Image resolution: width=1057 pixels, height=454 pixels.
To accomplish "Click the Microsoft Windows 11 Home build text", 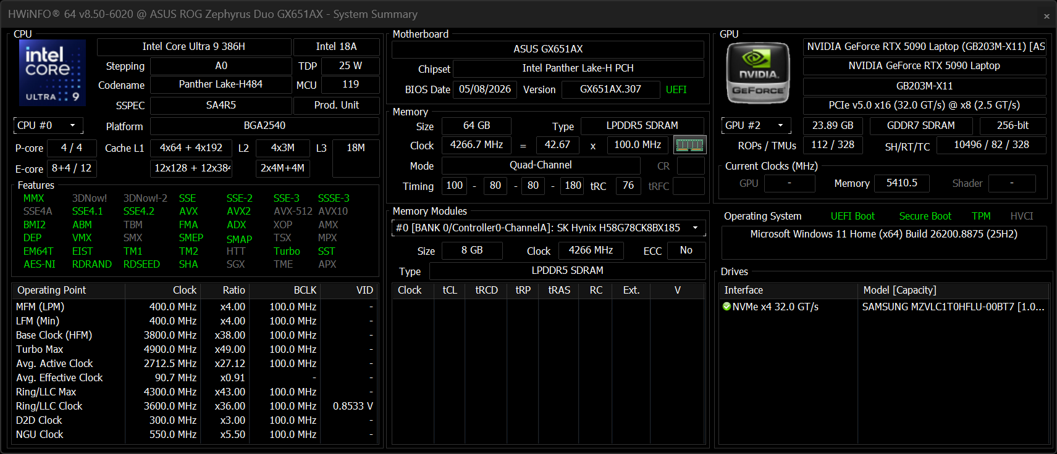I will [884, 234].
